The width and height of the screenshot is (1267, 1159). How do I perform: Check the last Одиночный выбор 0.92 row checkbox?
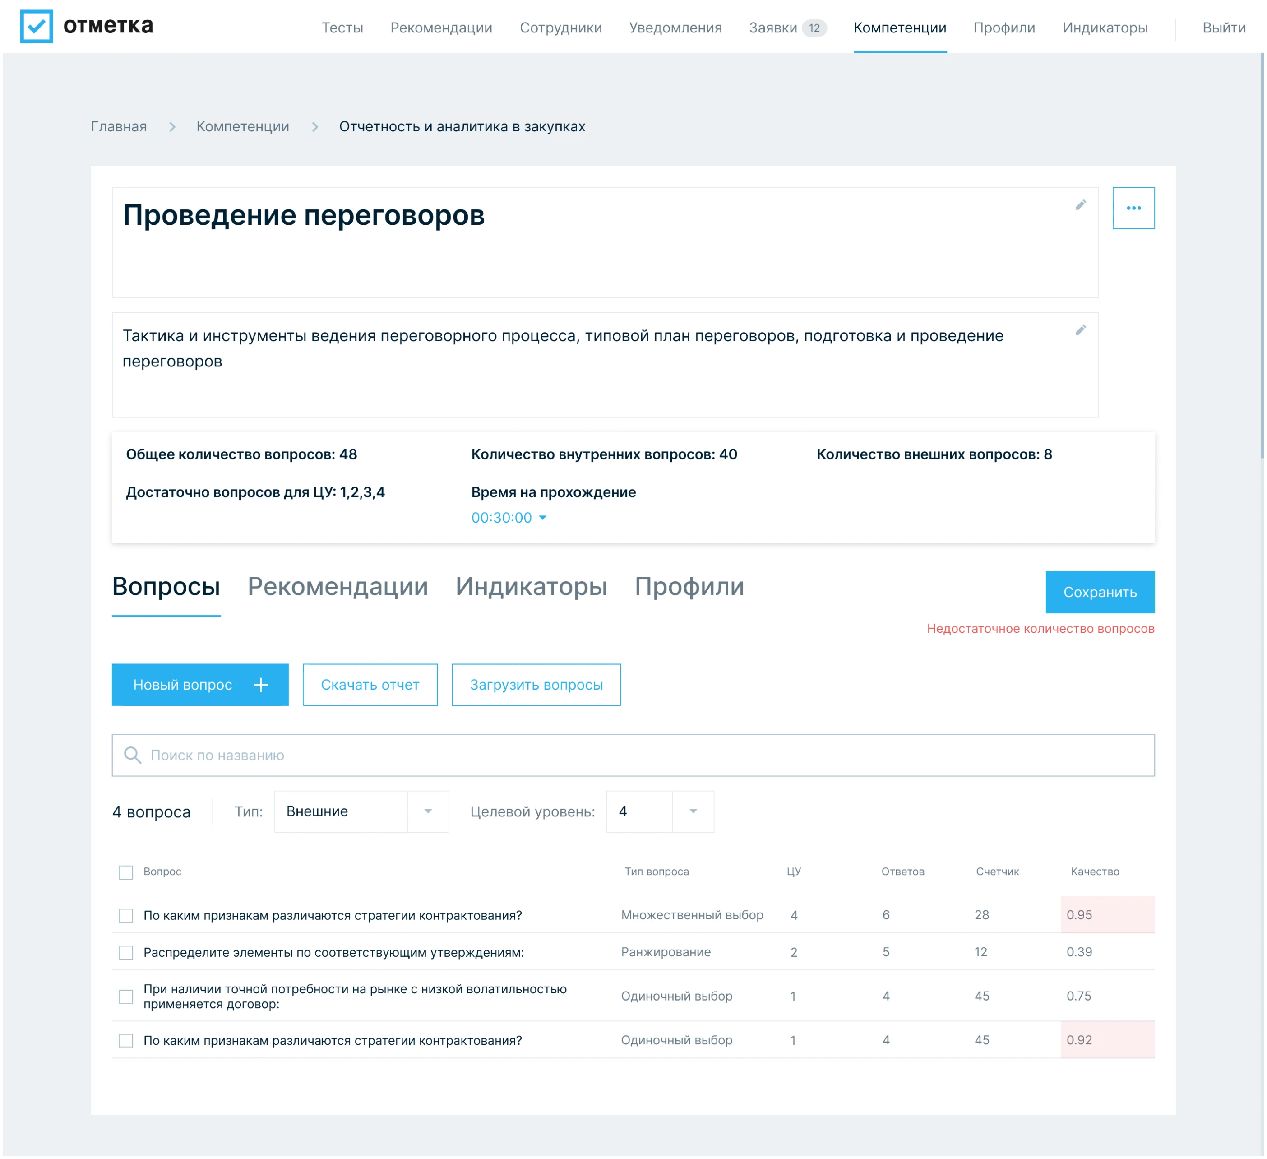click(126, 1040)
